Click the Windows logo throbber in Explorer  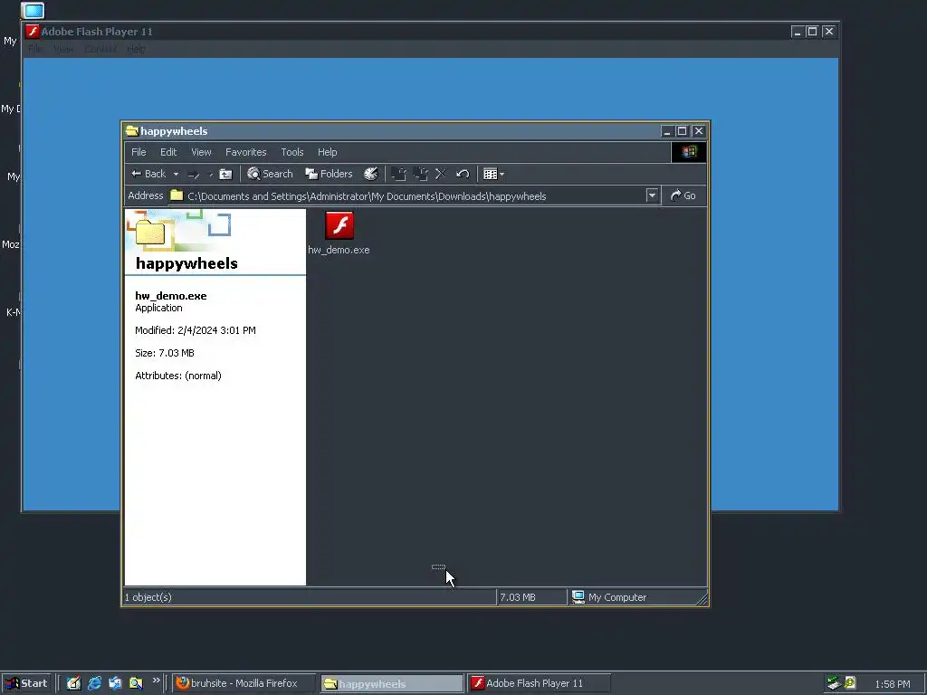point(689,152)
